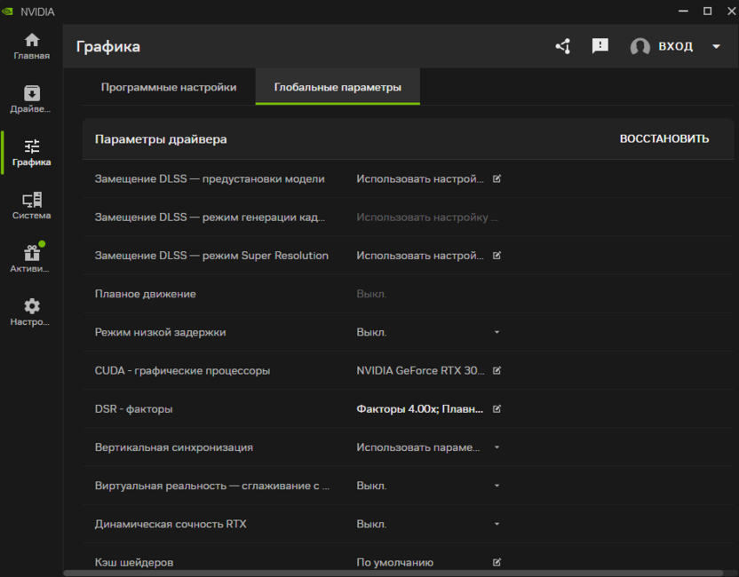The width and height of the screenshot is (739, 577).
Task: Click Параметры драйвера section heading
Action: (161, 139)
